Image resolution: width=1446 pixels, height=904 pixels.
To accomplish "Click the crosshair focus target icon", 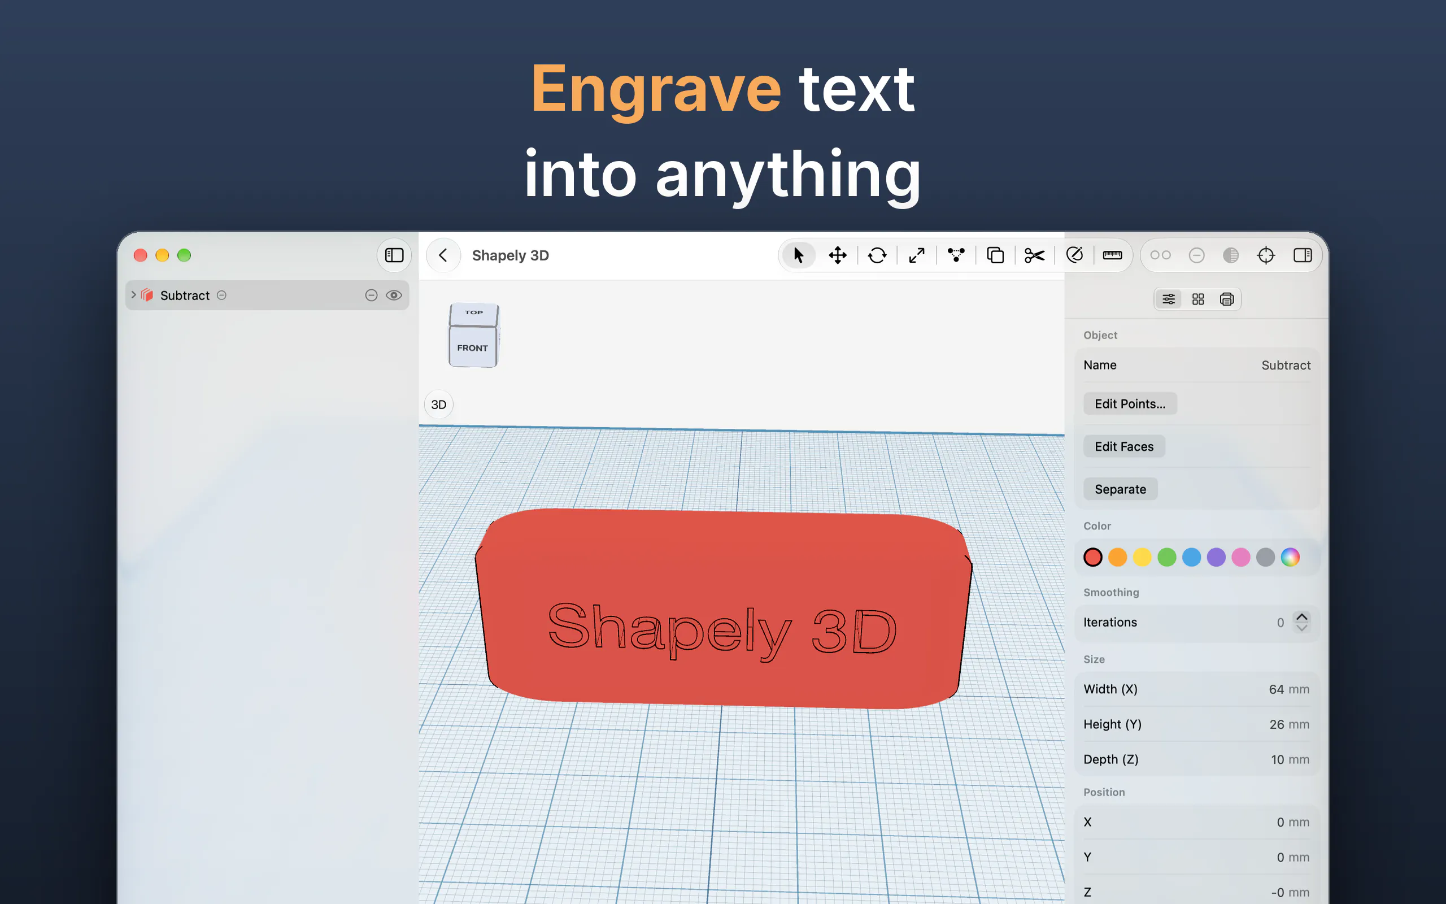I will pyautogui.click(x=1266, y=255).
